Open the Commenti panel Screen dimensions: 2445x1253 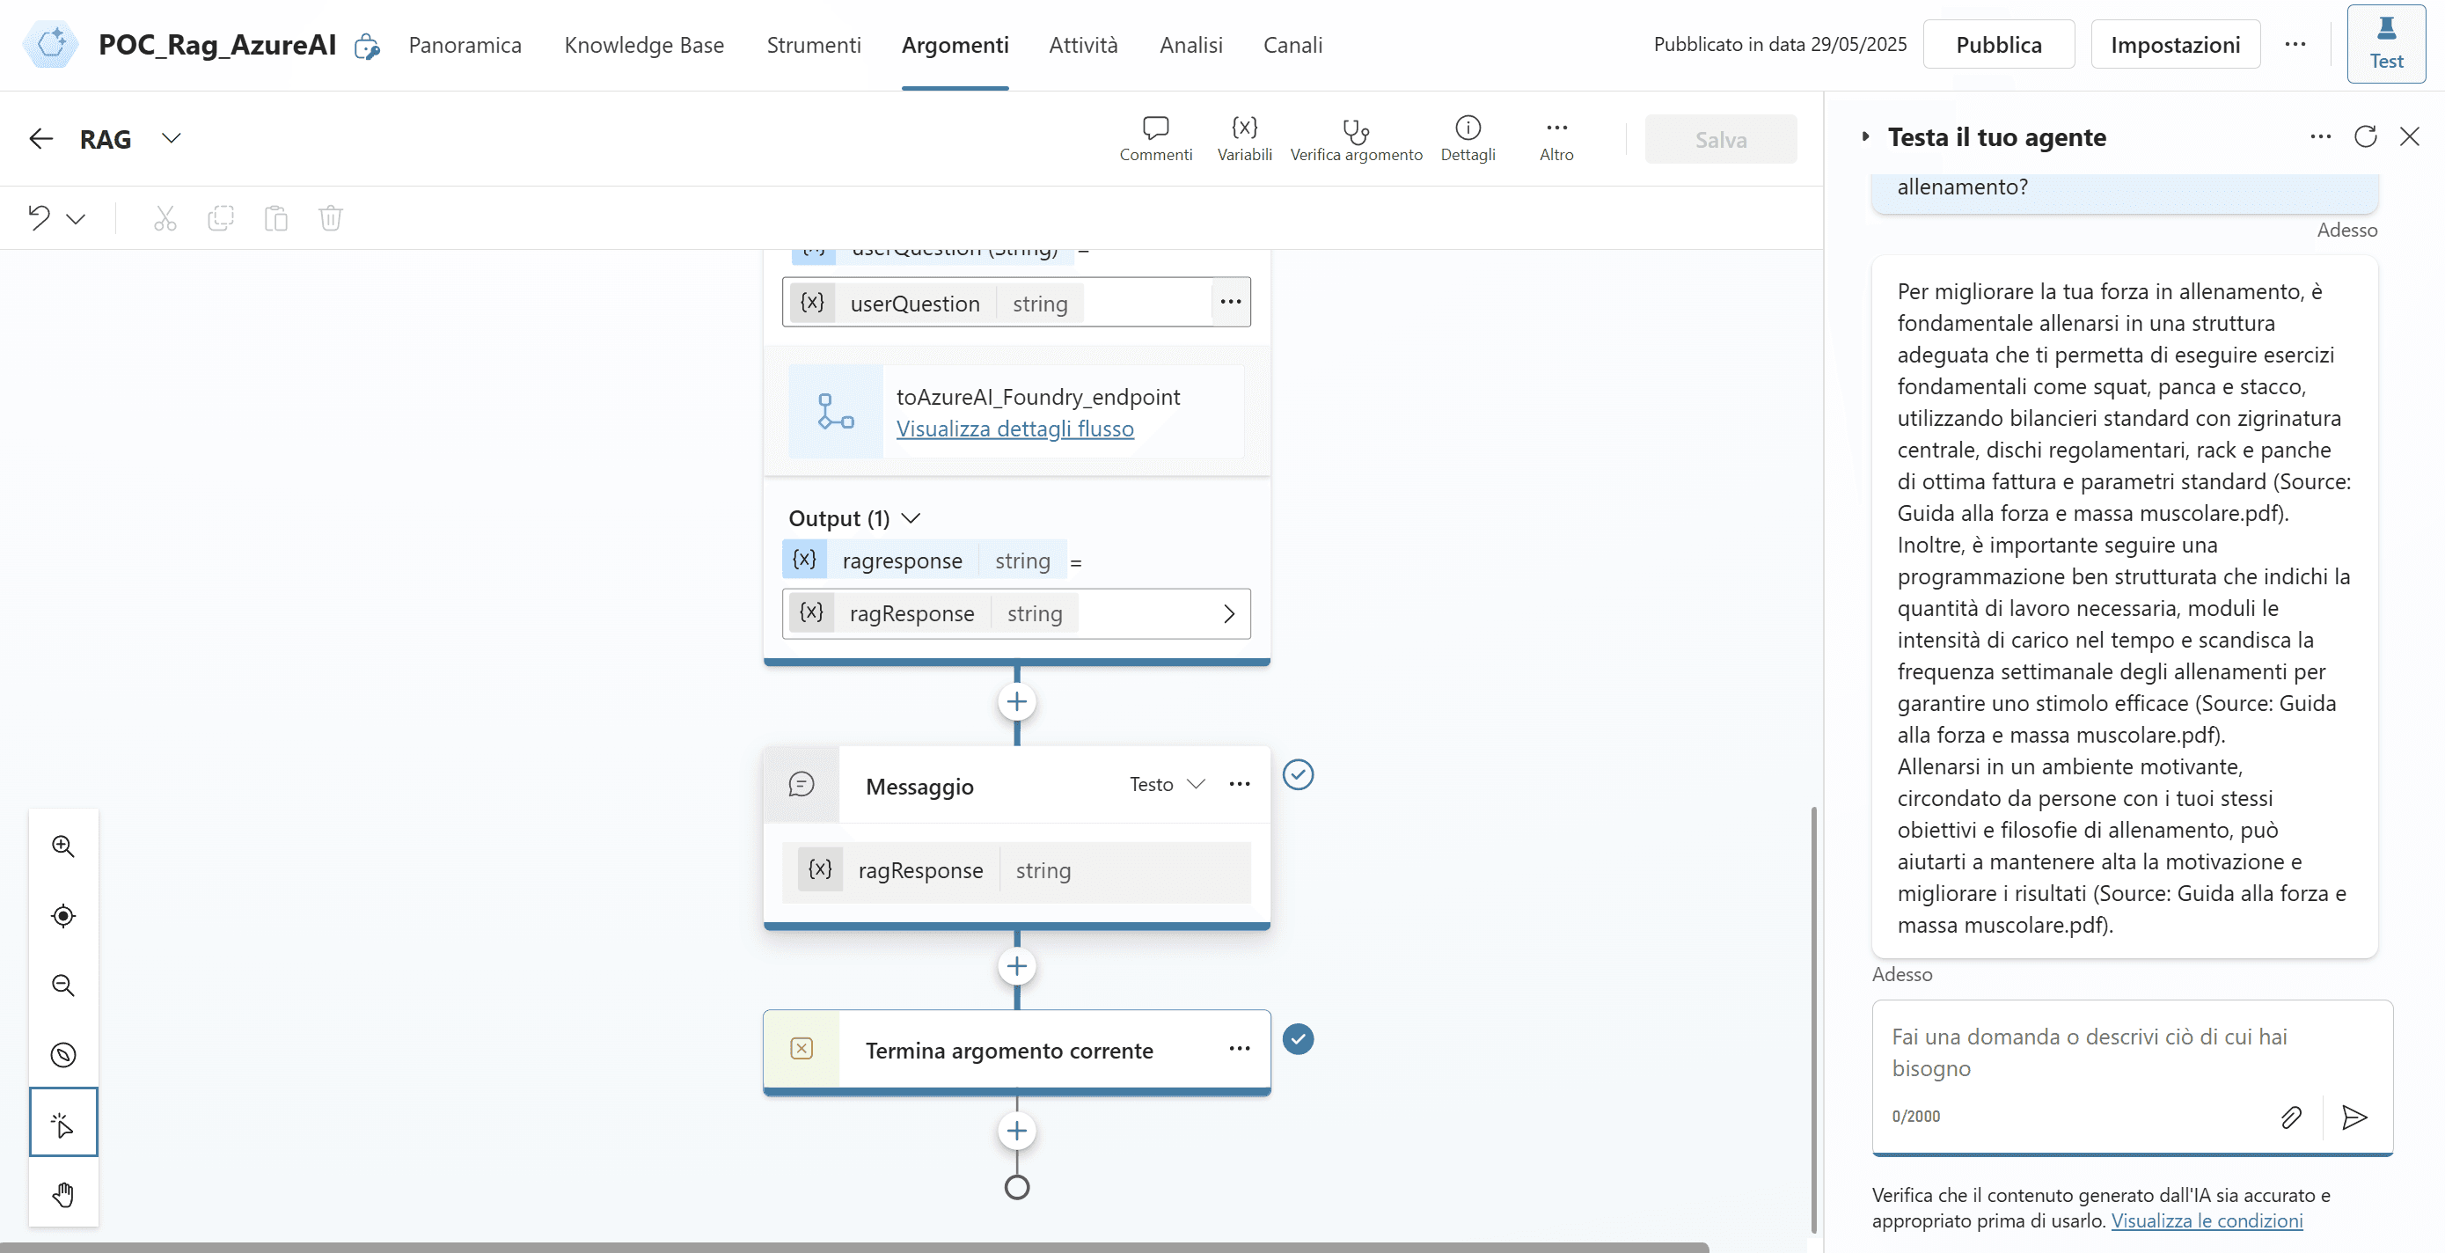click(x=1155, y=139)
